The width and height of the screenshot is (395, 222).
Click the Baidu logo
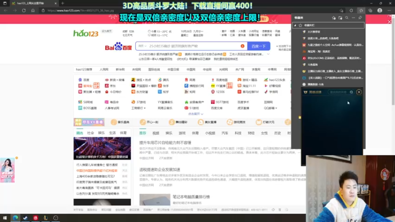tap(118, 46)
